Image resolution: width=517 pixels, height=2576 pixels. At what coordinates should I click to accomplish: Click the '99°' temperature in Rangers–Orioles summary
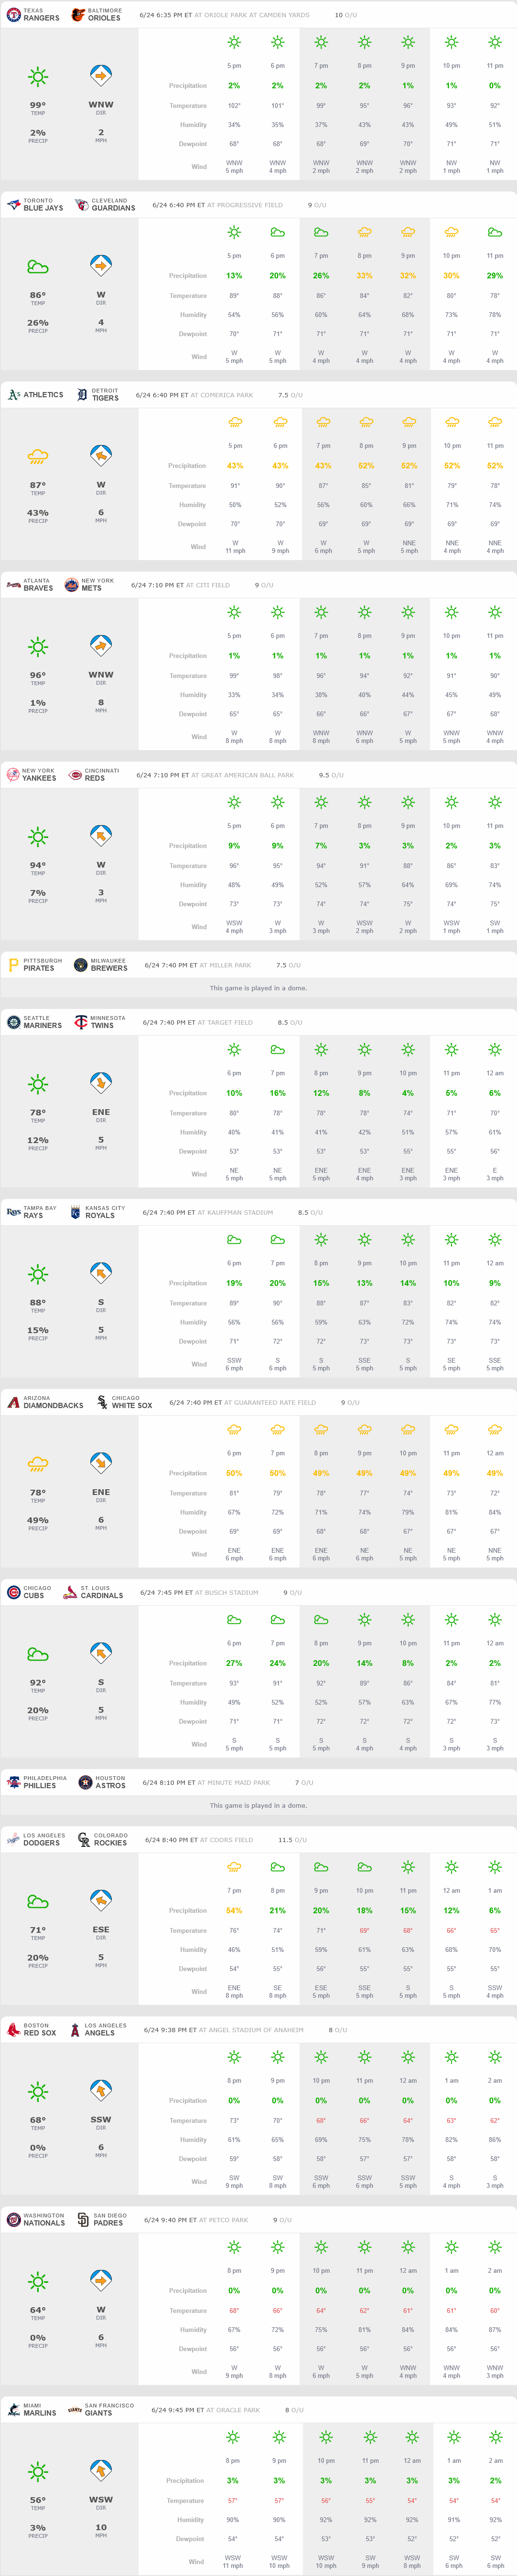(x=38, y=105)
